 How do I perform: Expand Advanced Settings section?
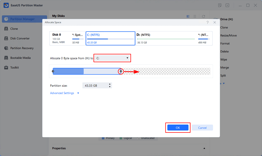(64, 93)
